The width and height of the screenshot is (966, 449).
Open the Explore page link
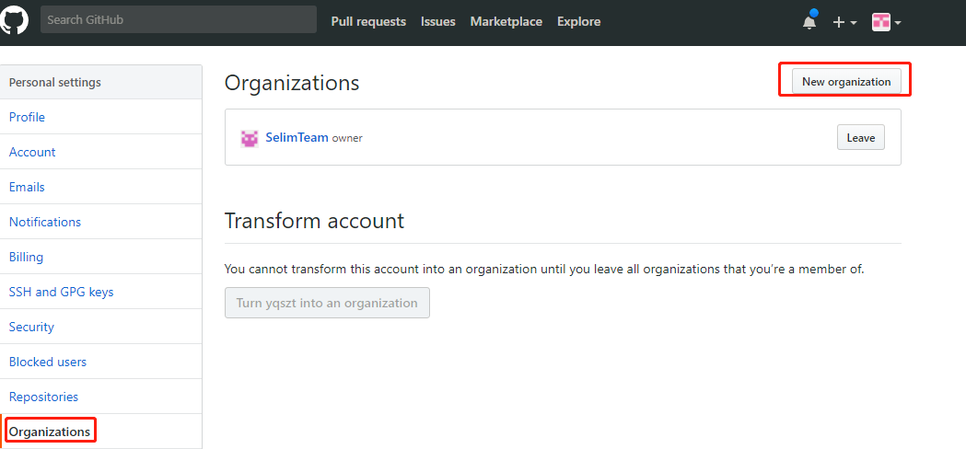tap(578, 21)
